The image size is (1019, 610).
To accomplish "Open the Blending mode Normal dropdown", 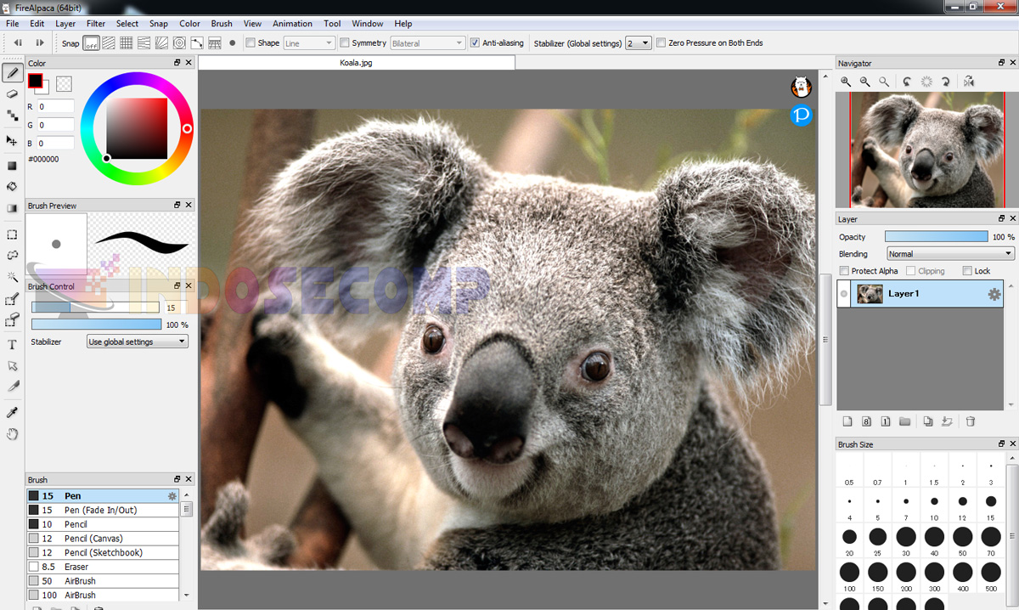I will tap(950, 254).
